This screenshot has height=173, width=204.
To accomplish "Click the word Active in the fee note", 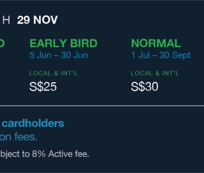I will click(60, 154).
